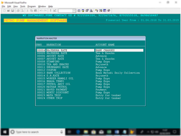Open the Windows Start menu
The height and width of the screenshot is (136, 181).
pyautogui.click(x=5, y=132)
